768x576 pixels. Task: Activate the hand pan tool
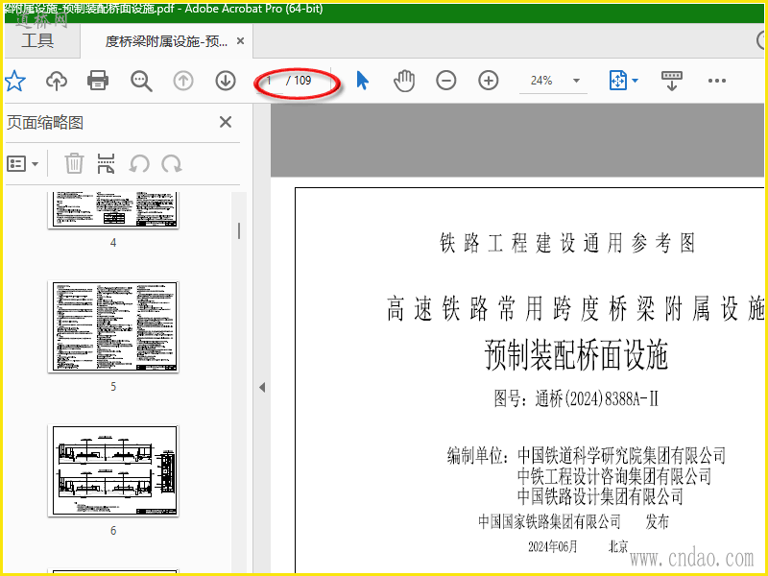(404, 81)
